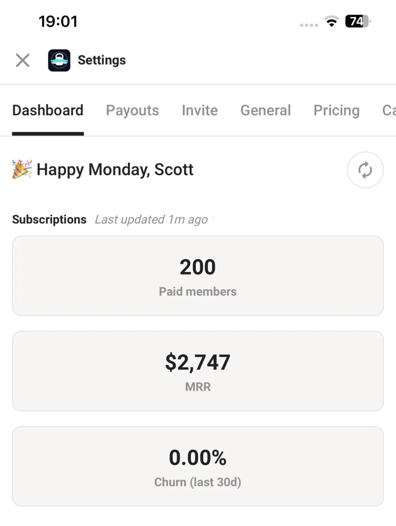Tap the Settings title text

[x=102, y=60]
